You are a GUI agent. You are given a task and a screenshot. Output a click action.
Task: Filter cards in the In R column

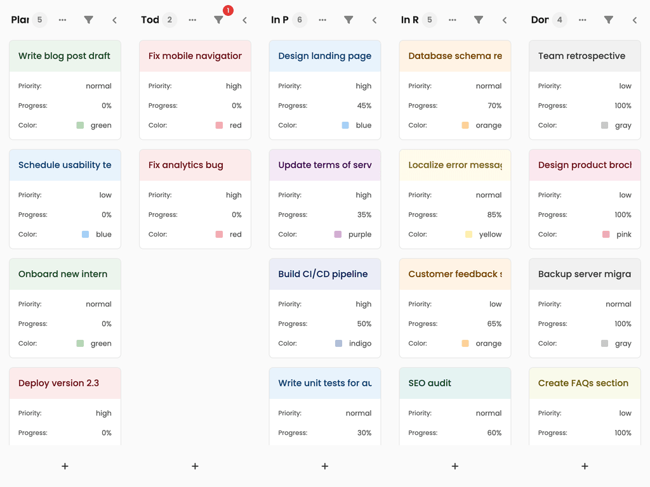pyautogui.click(x=479, y=20)
